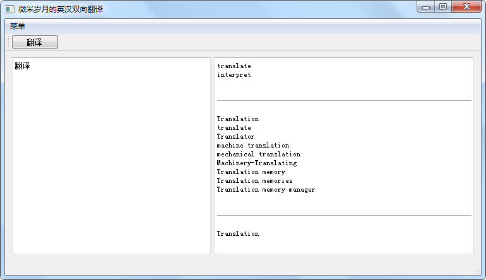Click the window resize grip corner

pos(477,271)
